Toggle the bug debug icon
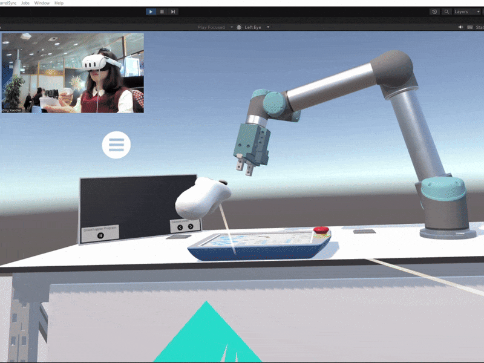The image size is (484, 363). click(x=239, y=27)
